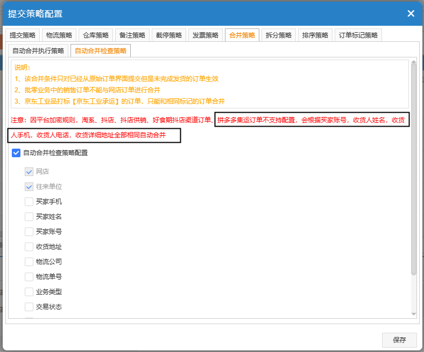Close the 提交策略配置 dialog
The height and width of the screenshot is (352, 424).
[x=411, y=13]
